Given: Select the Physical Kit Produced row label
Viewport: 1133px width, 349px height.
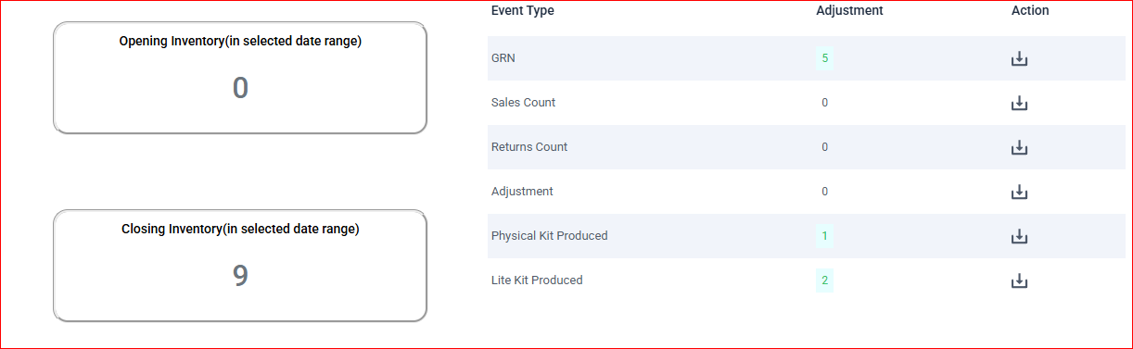Looking at the screenshot, I should (549, 236).
